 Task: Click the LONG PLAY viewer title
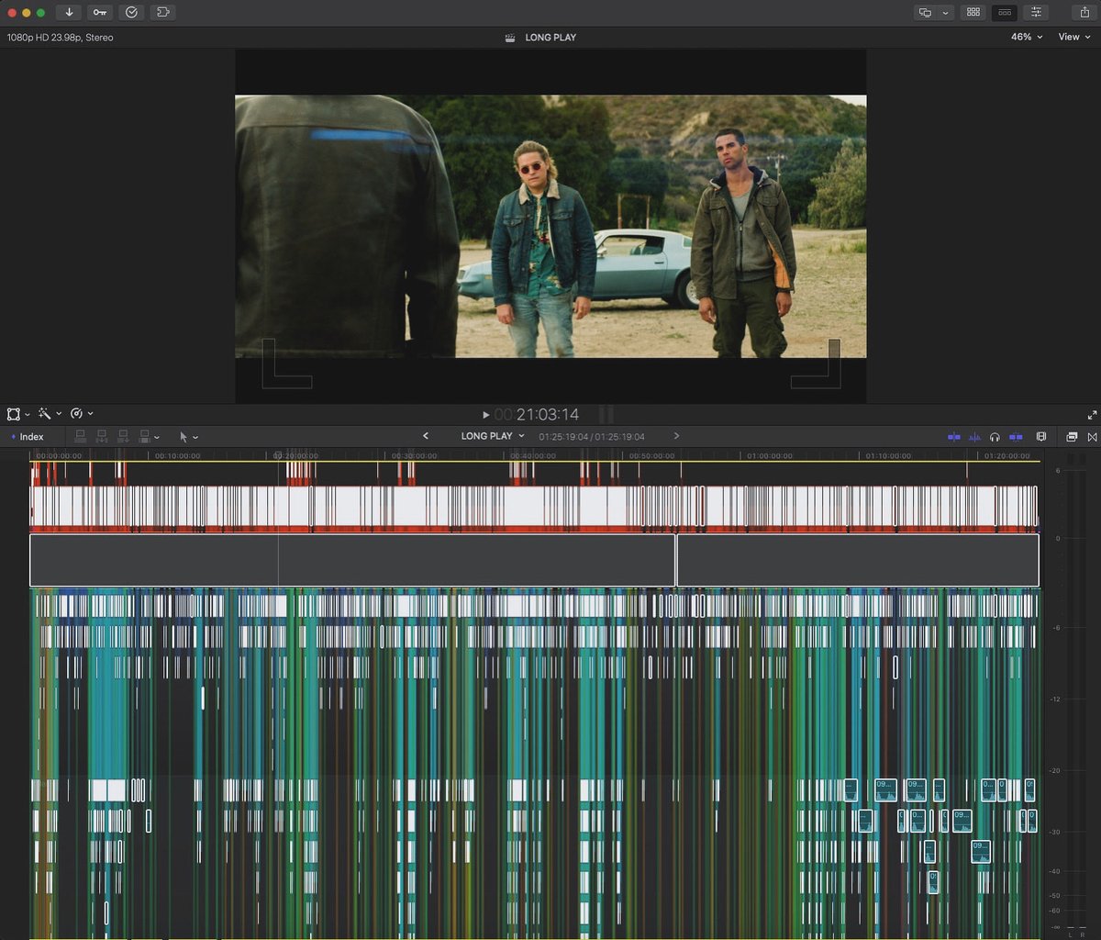pos(550,38)
